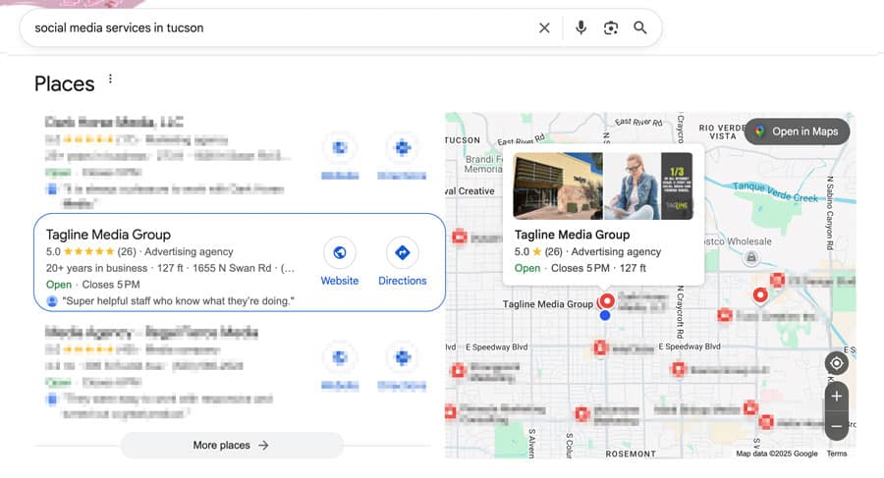Open map in Google Maps

(x=798, y=132)
